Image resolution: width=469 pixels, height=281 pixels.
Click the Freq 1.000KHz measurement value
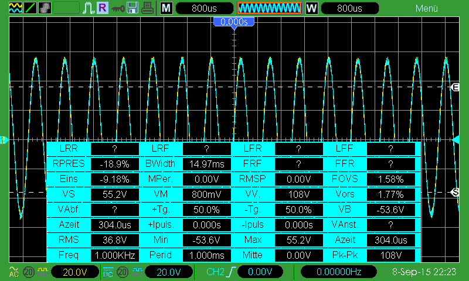click(114, 255)
